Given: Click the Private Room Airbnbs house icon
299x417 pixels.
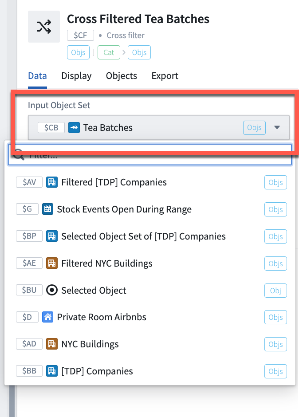Looking at the screenshot, I should click(x=47, y=317).
